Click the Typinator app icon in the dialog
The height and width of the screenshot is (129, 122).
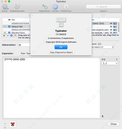point(61,22)
